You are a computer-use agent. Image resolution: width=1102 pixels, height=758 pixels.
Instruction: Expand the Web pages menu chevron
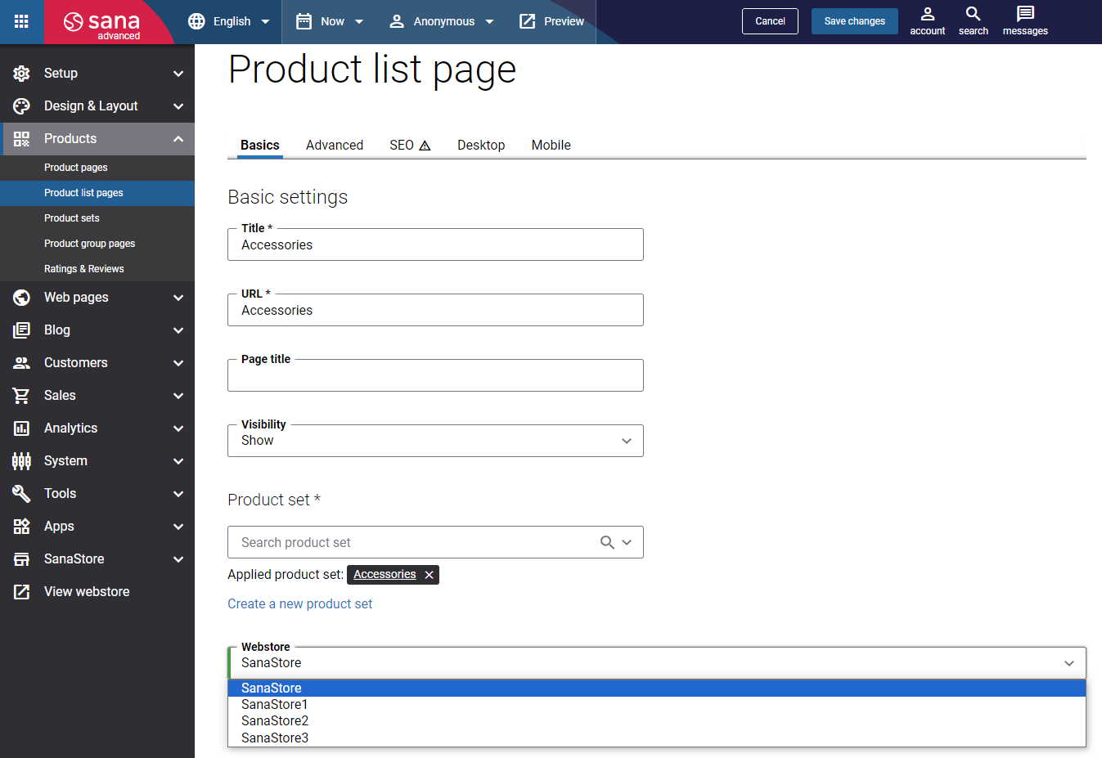pos(178,298)
